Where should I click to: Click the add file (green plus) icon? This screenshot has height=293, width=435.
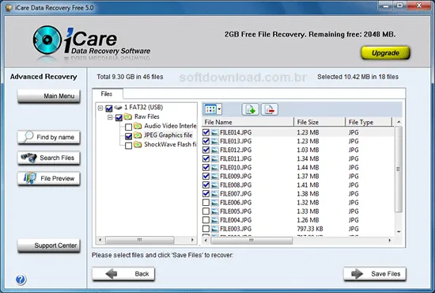point(250,109)
